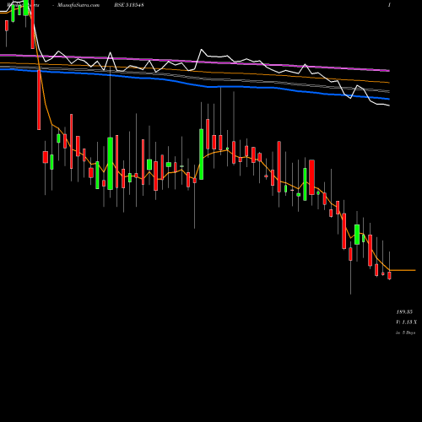Click the 'in 5 Days' label
Image resolution: width=422 pixels, height=422 pixels.
tap(405, 333)
